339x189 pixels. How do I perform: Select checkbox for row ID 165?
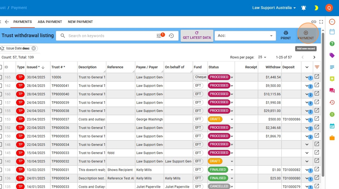click(x=1, y=77)
